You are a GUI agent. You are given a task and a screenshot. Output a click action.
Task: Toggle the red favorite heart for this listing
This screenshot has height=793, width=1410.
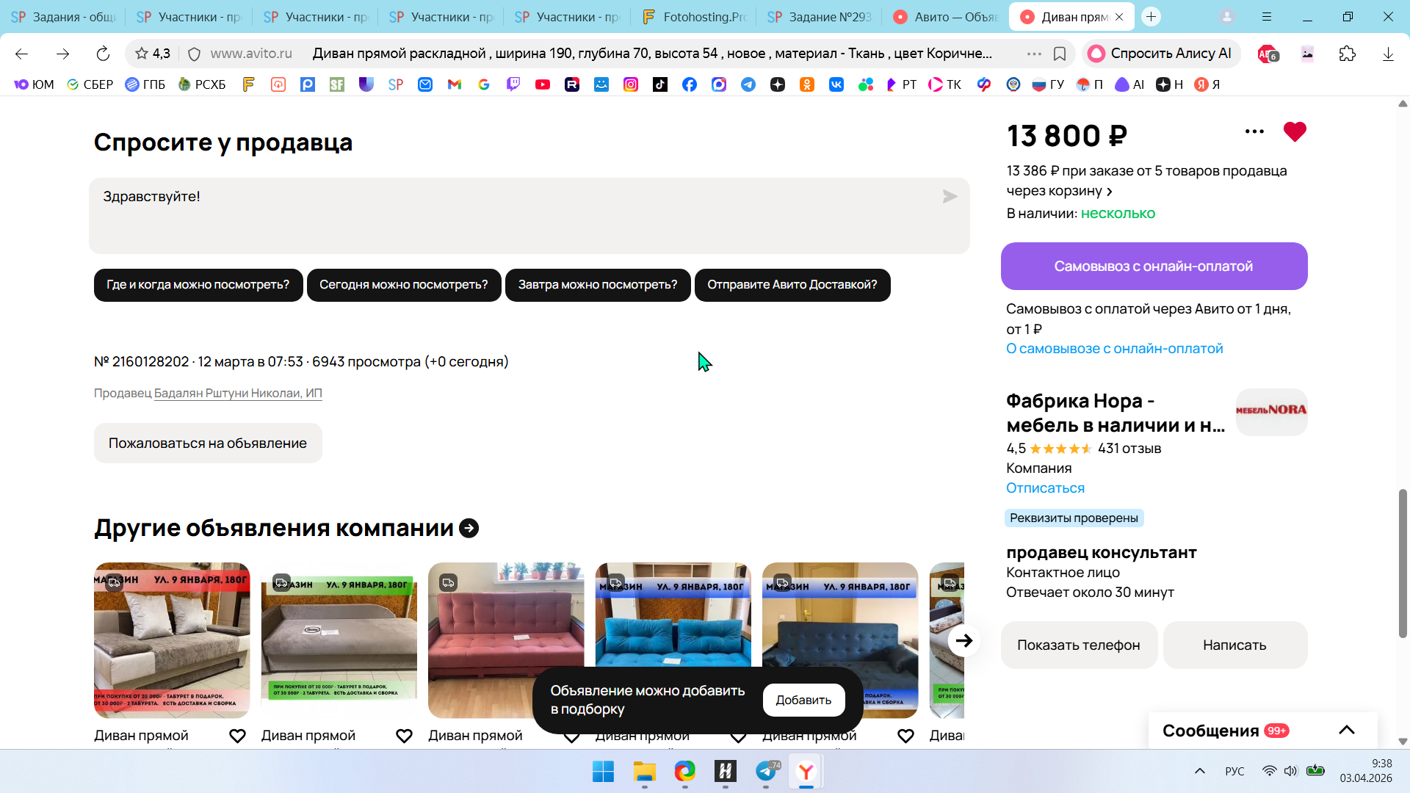[1295, 132]
